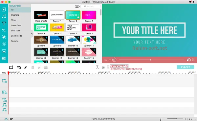Open the Filters icon in sidebar
197x121 pixels.
pyautogui.click(x=4, y=37)
